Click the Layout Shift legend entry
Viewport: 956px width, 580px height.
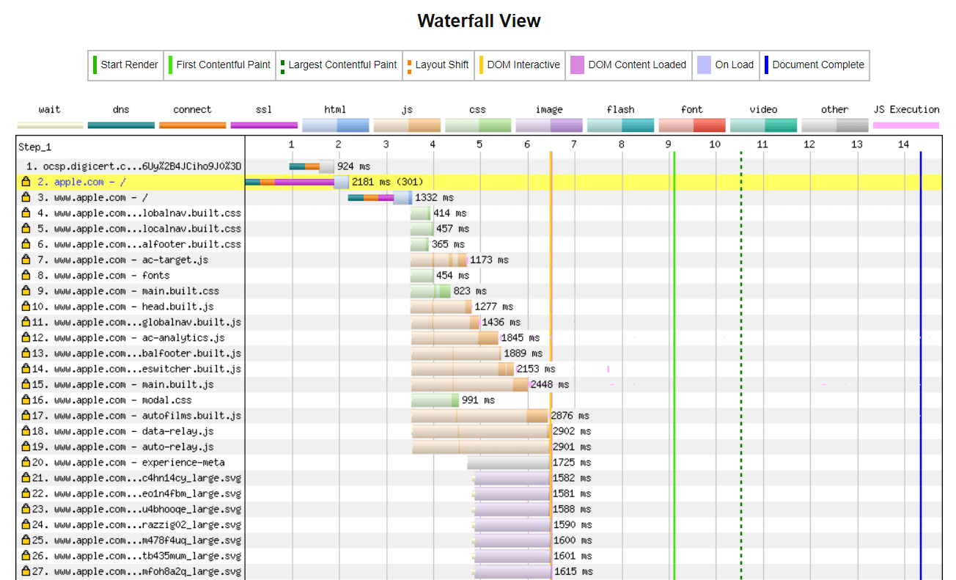[438, 65]
